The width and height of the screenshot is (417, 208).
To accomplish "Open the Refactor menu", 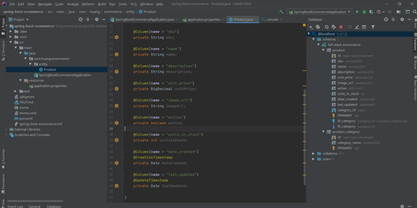I will pyautogui.click(x=88, y=4).
